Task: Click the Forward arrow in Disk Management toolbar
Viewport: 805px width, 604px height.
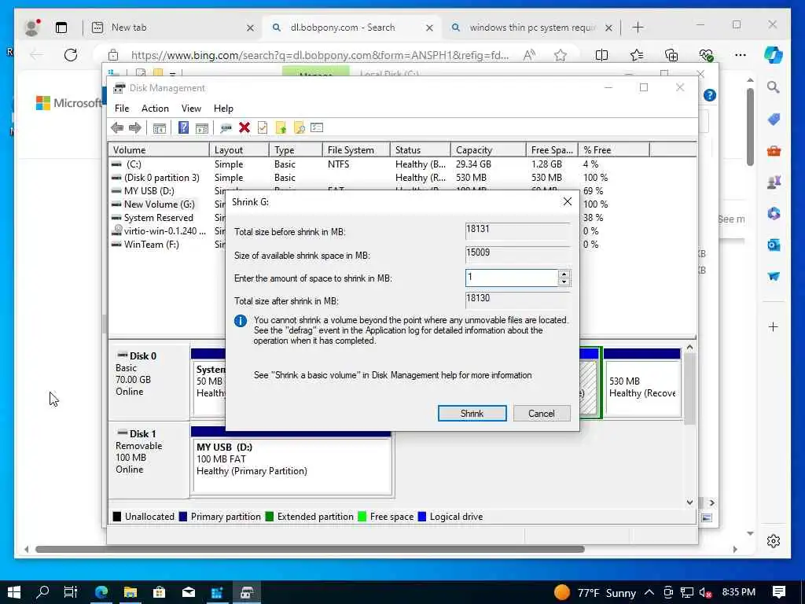Action: (x=135, y=128)
